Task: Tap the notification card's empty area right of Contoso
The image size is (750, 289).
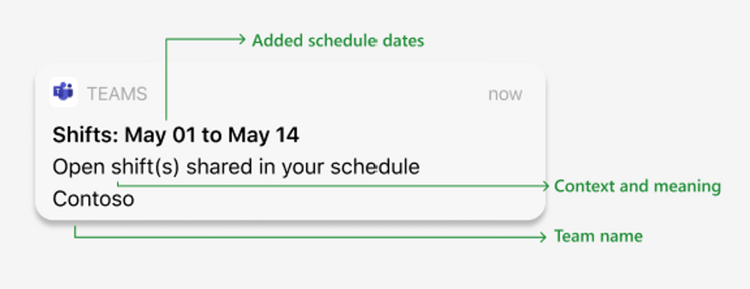Action: coord(335,200)
